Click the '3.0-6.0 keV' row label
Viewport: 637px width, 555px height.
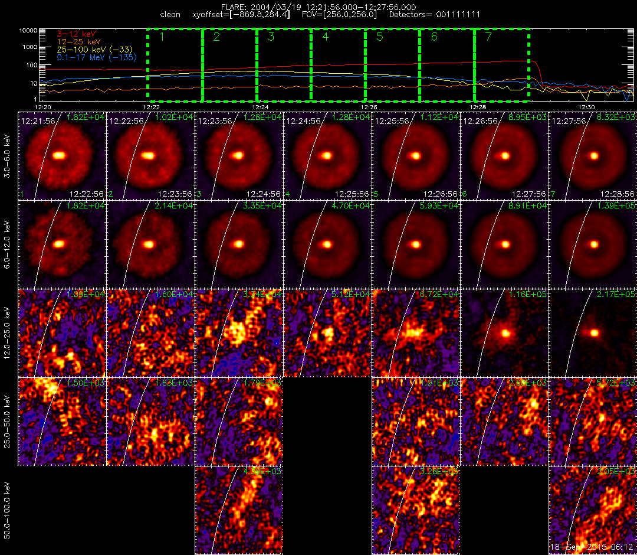[x=7, y=156]
